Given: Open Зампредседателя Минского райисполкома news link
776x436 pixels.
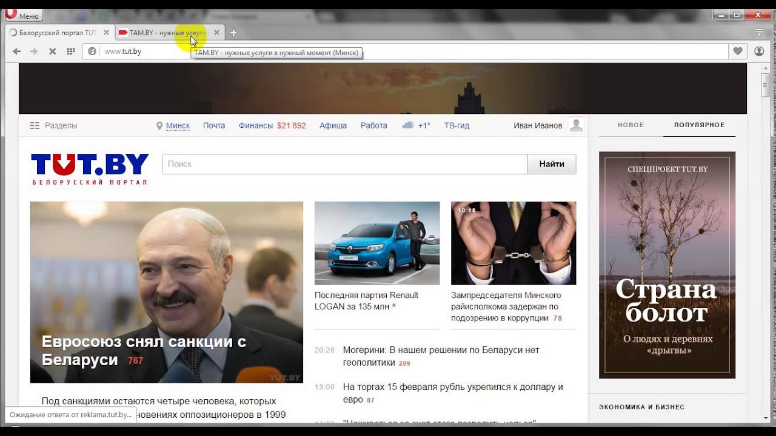Looking at the screenshot, I should coord(506,306).
